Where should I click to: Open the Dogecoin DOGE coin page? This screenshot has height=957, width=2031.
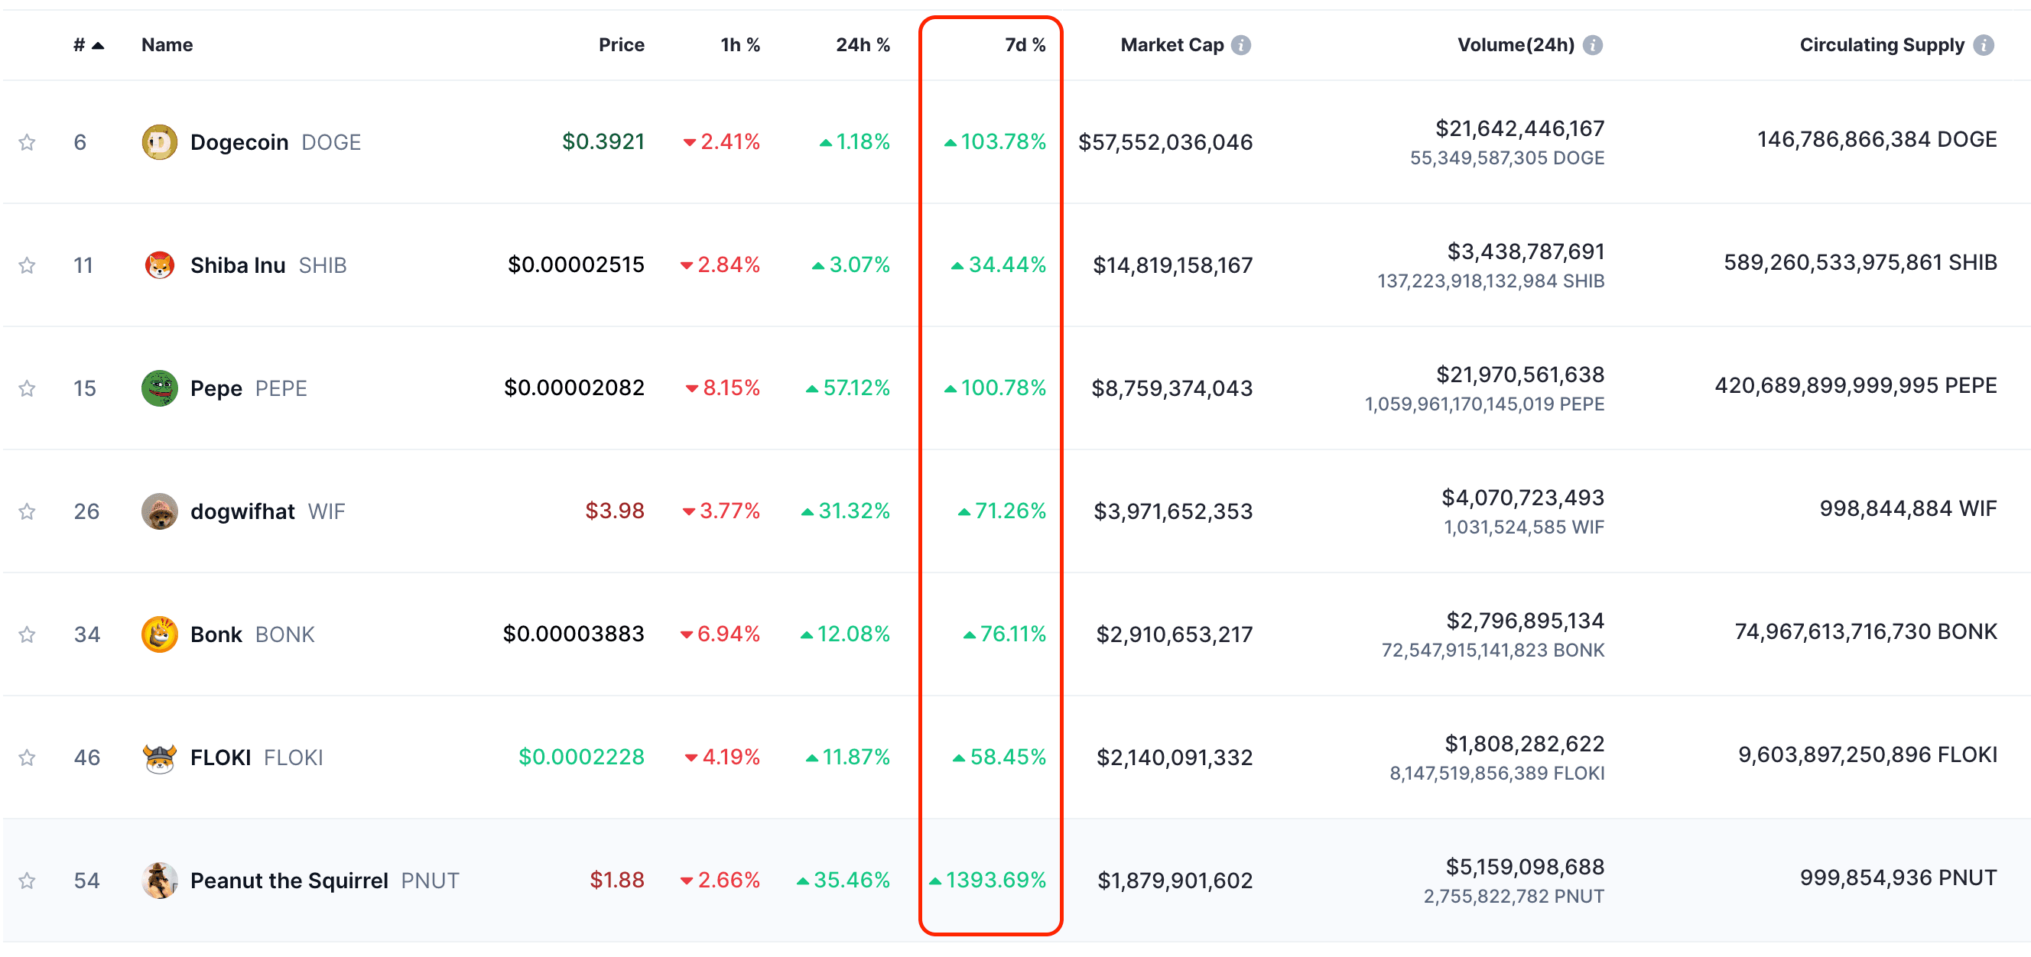[x=275, y=142]
